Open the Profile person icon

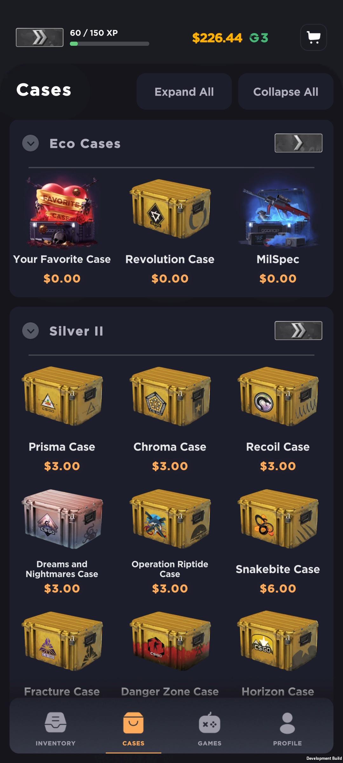(x=287, y=723)
